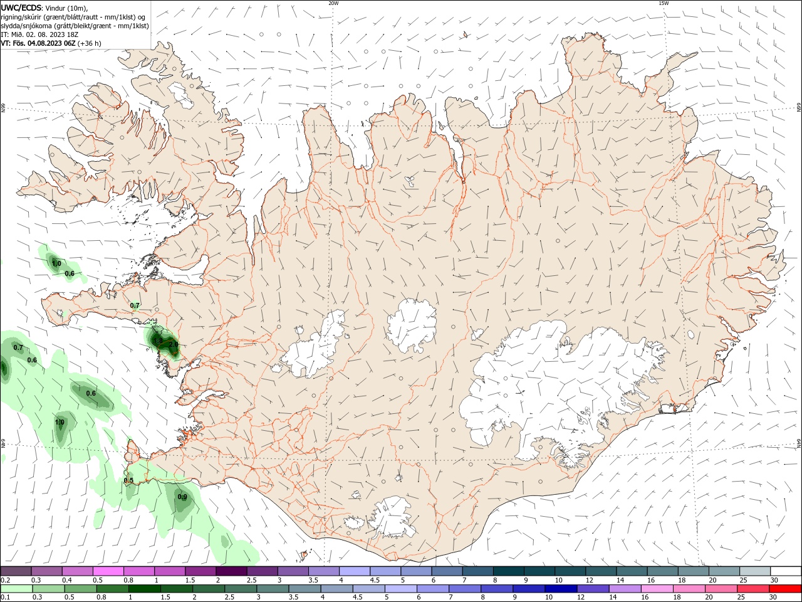
Task: Pick the bright red lower swatch starting at 30
Action: coord(786,589)
